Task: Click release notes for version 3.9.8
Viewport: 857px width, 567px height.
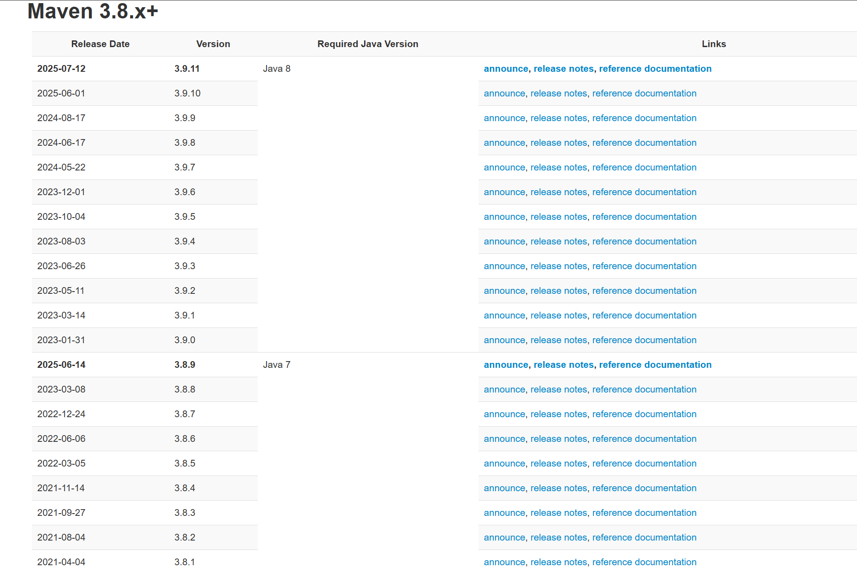Action: pyautogui.click(x=558, y=143)
